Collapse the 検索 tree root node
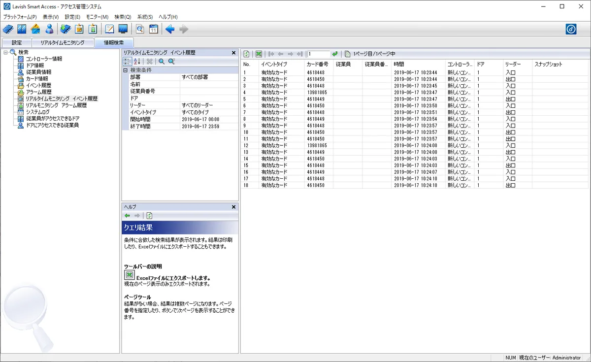This screenshot has height=362, width=591. (x=5, y=52)
